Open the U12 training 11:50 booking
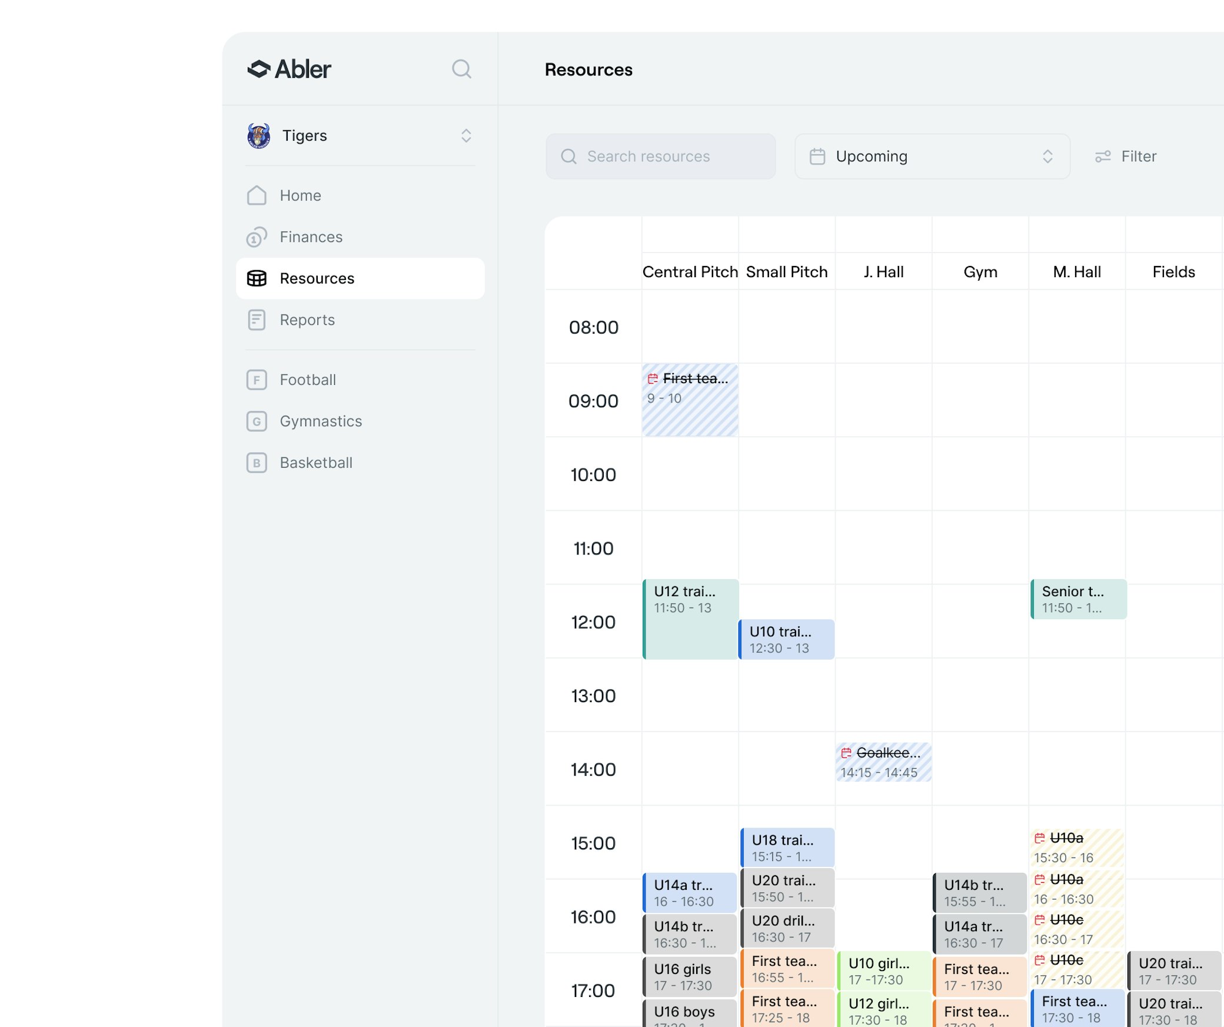The image size is (1224, 1027). point(690,618)
